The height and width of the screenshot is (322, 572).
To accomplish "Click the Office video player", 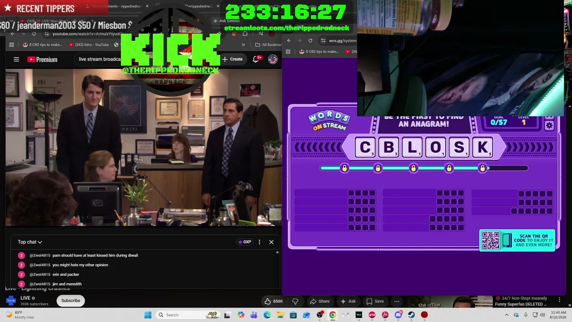I will click(x=143, y=147).
